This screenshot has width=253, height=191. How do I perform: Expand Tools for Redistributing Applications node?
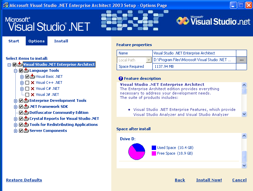[15, 125]
